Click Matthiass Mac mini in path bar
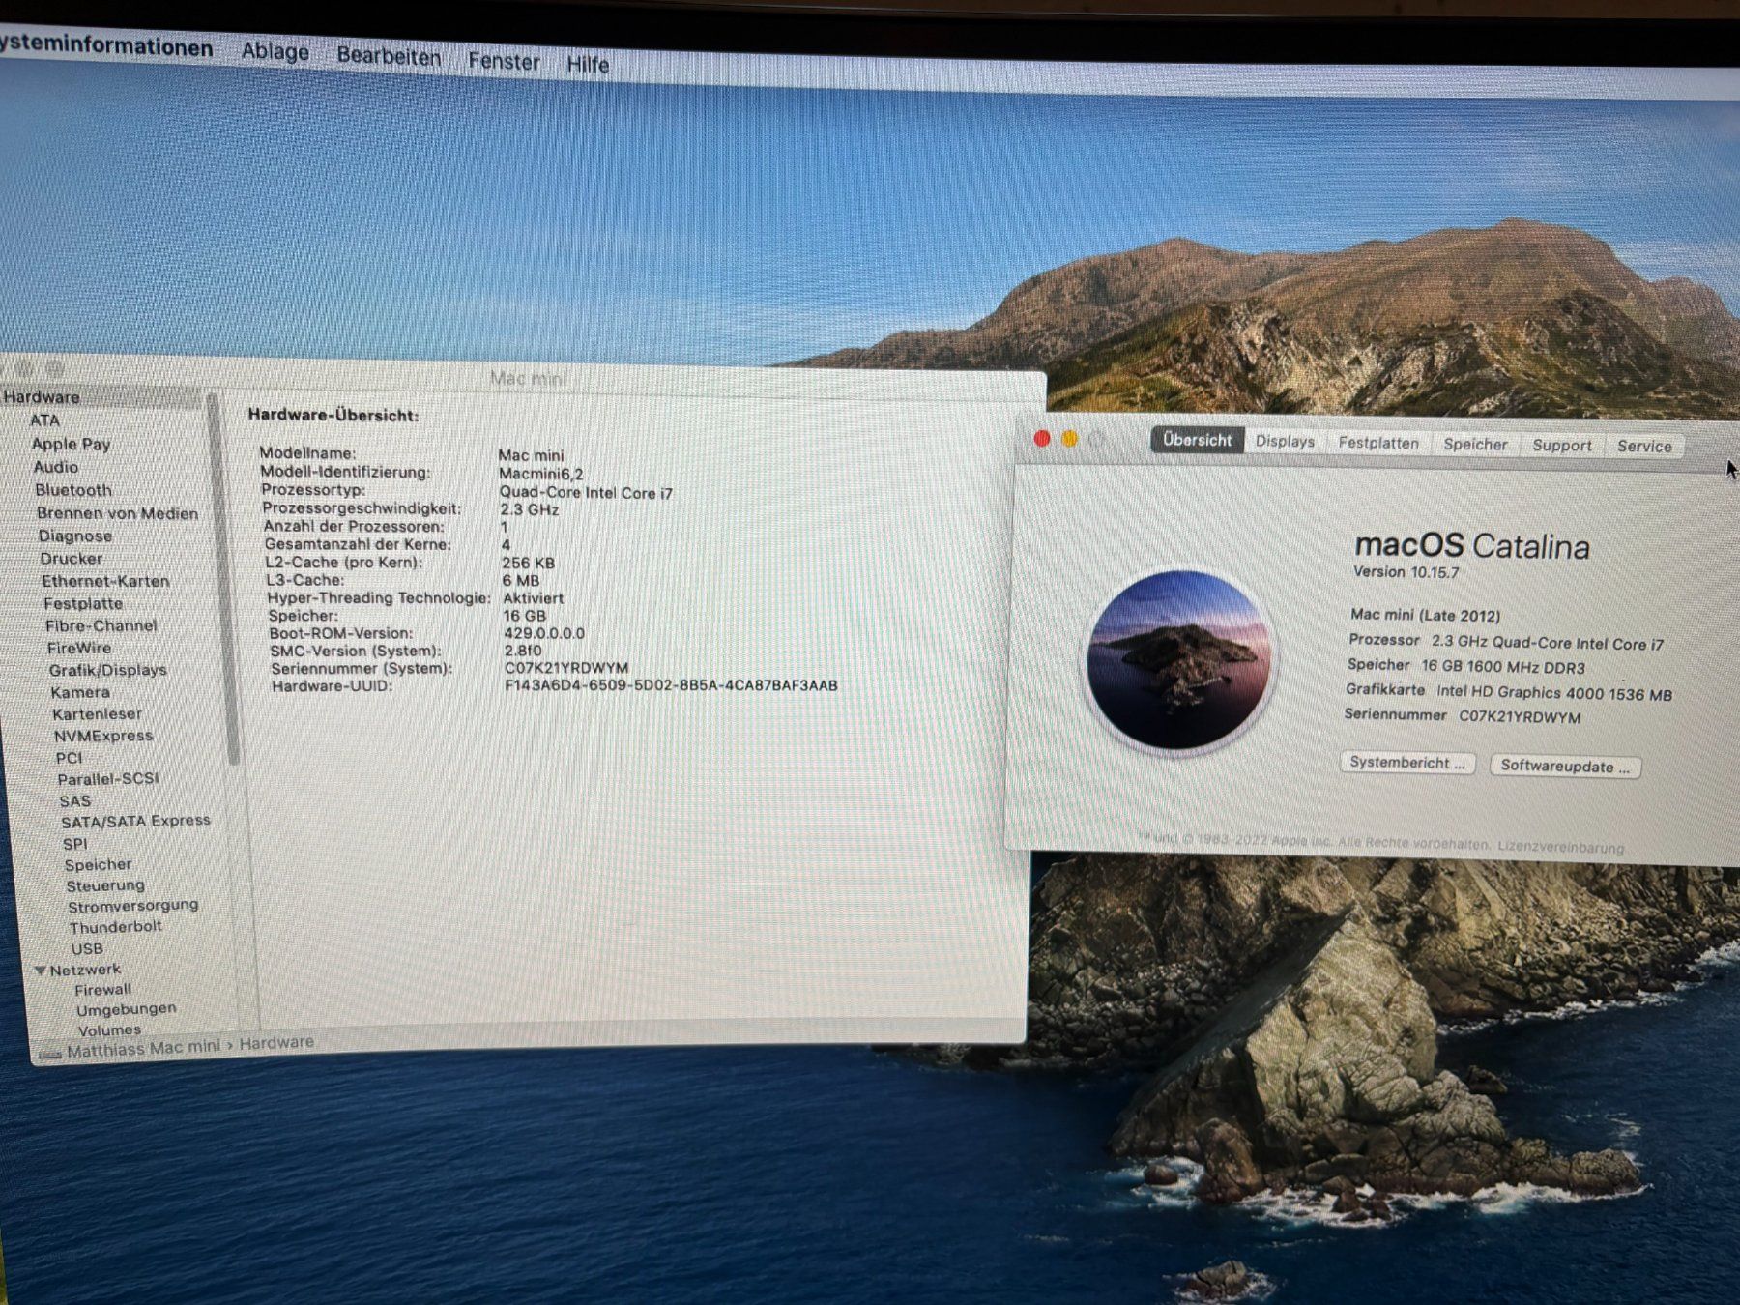Screen dimensions: 1740x1305 pyautogui.click(x=143, y=1048)
